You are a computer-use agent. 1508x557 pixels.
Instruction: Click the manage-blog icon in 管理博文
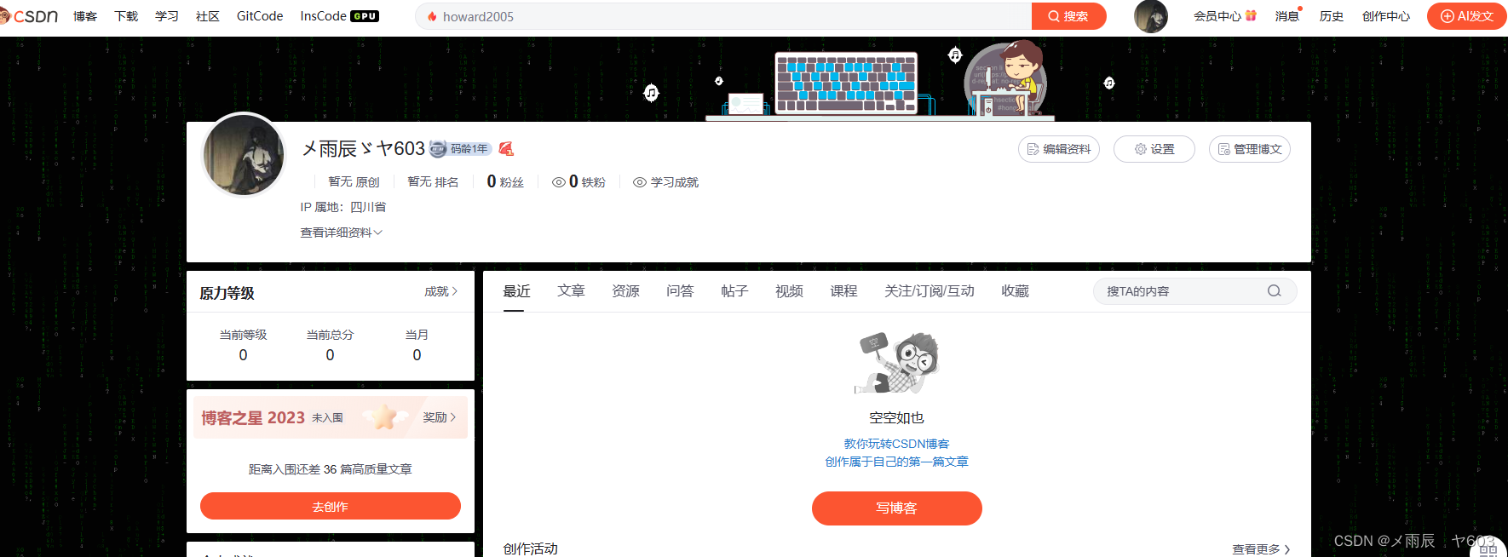[1223, 149]
